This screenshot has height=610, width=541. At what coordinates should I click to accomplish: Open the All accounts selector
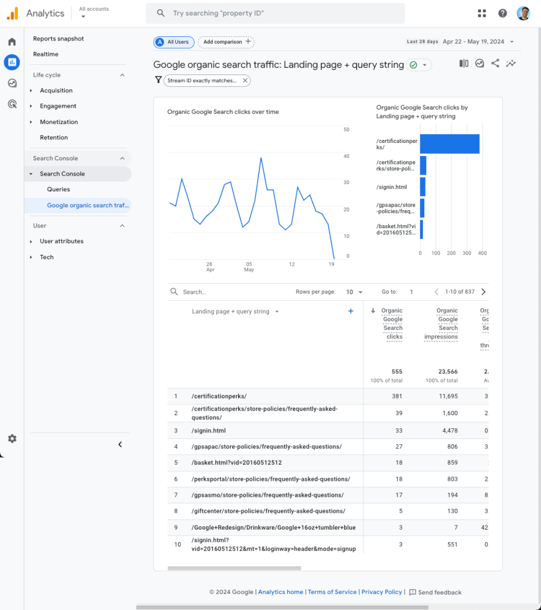(93, 13)
